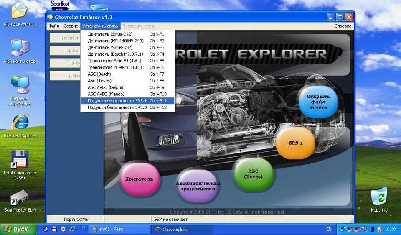Viewport: 401px width, 235px height.
Task: Click the Параметры side button
Action: click(x=65, y=51)
